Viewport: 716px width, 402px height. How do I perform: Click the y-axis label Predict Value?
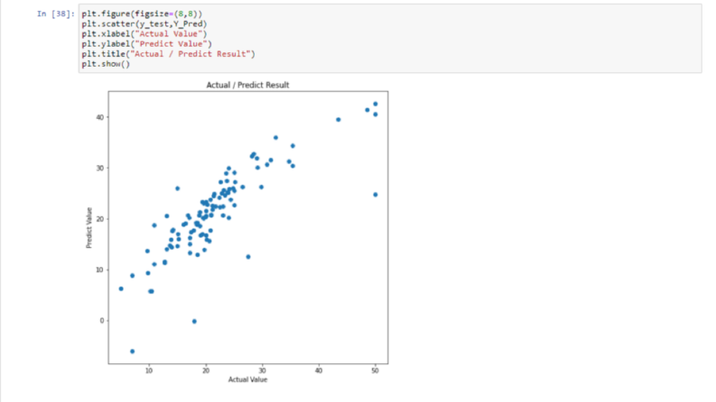89,228
